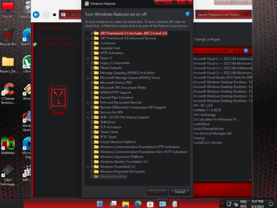Open the view dropdown arrow in Programs toolbar

[237, 50]
